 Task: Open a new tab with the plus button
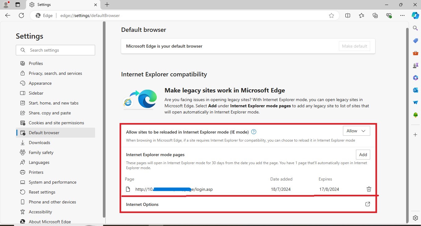point(107,5)
